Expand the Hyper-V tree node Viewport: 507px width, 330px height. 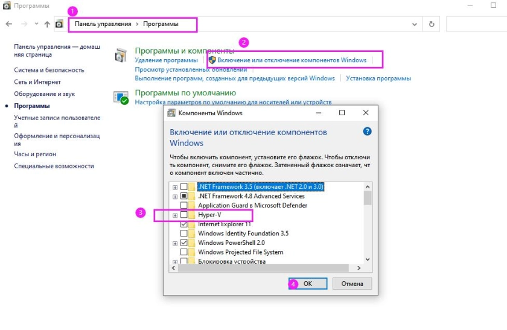click(175, 215)
